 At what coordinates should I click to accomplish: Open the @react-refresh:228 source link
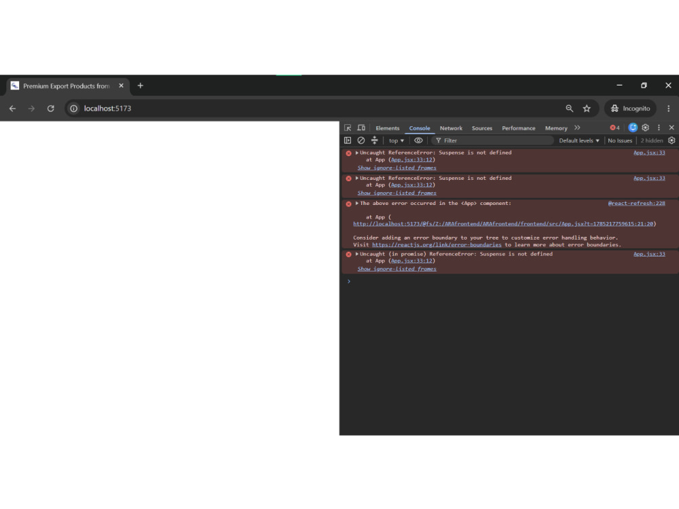tap(637, 204)
